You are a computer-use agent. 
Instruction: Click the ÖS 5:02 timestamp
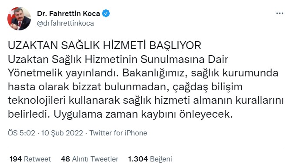[x=21, y=133]
